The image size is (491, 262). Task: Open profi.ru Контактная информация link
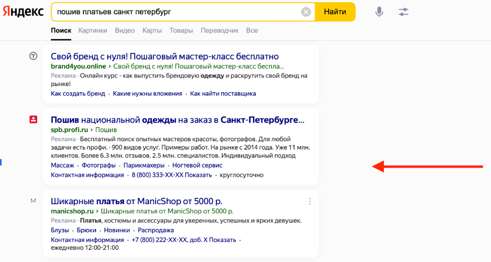coord(88,175)
